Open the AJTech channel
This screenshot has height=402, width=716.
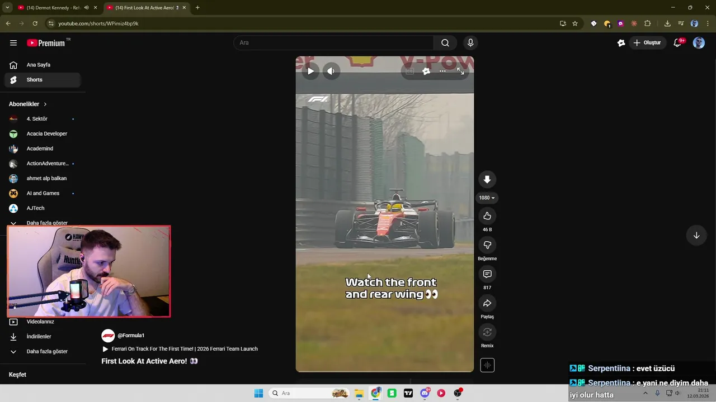[43, 208]
